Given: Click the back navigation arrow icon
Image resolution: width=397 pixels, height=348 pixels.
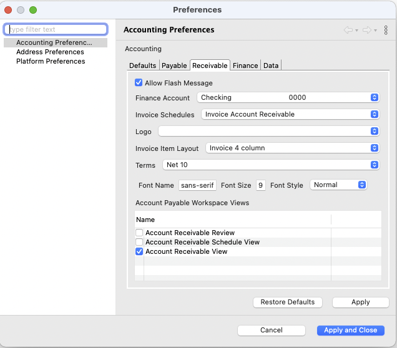Looking at the screenshot, I should [348, 30].
